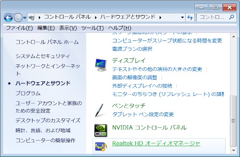
Task: Click the Back navigation arrow button
Action: coord(8,18)
